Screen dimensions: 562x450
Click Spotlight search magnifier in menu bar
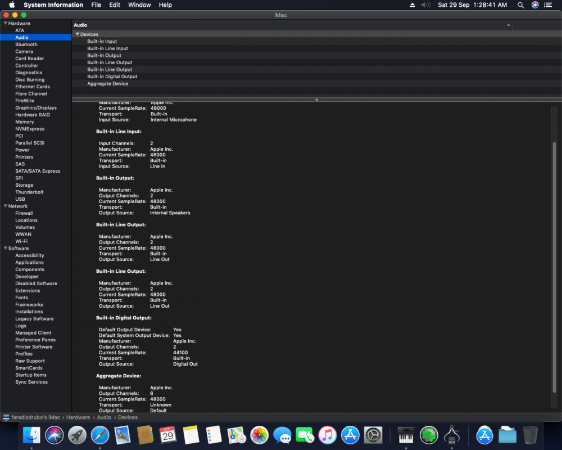pos(520,5)
